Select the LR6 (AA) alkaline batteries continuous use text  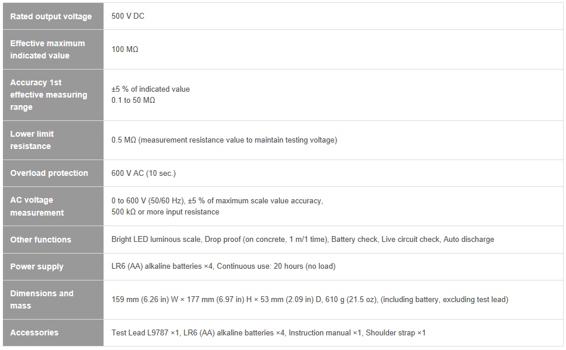(x=224, y=266)
